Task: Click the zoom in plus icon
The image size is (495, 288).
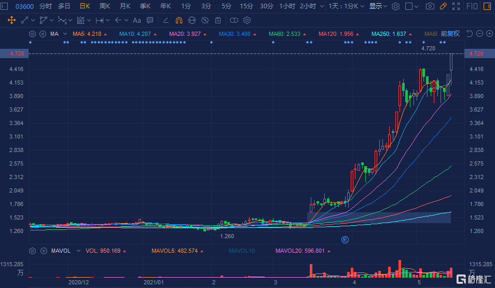Action: coord(489,34)
